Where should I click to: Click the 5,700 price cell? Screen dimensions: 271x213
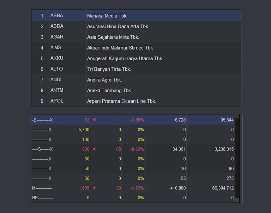click(x=84, y=130)
